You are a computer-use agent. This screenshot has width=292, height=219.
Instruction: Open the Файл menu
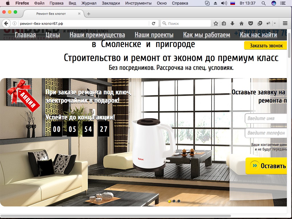(39, 3)
